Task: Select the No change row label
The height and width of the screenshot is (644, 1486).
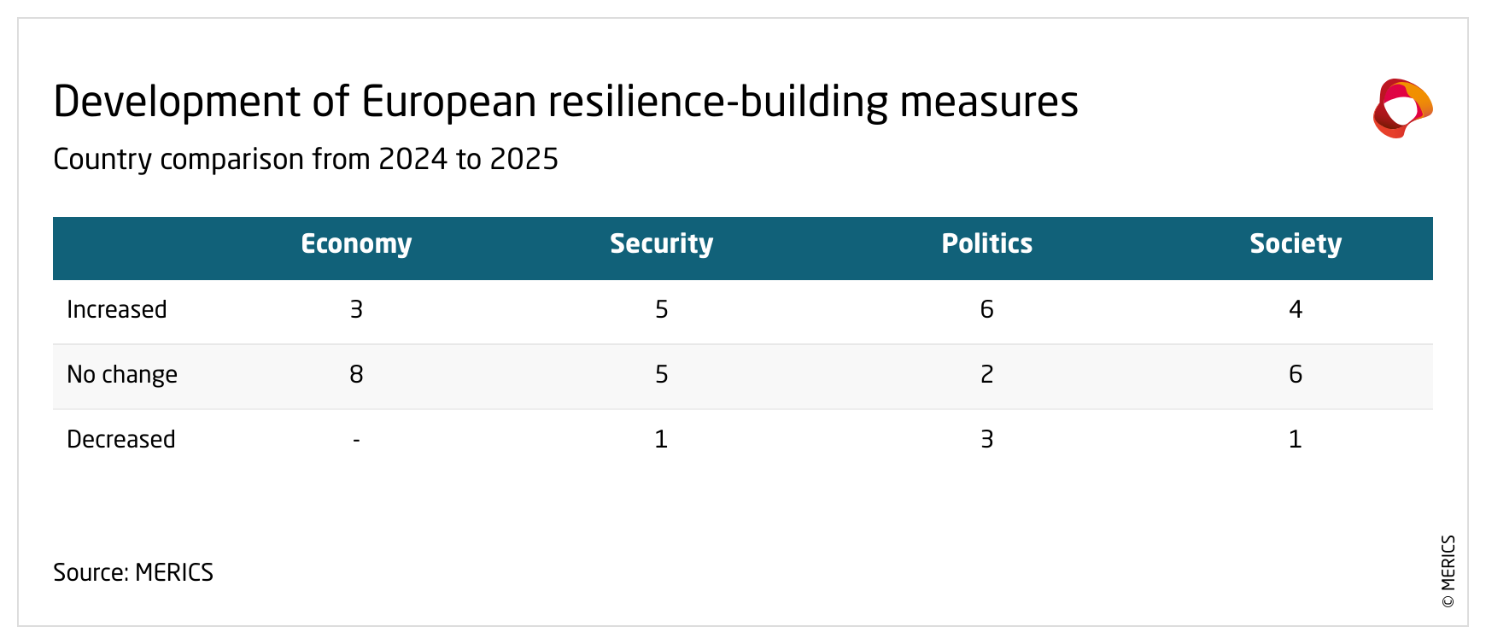Action: point(122,374)
